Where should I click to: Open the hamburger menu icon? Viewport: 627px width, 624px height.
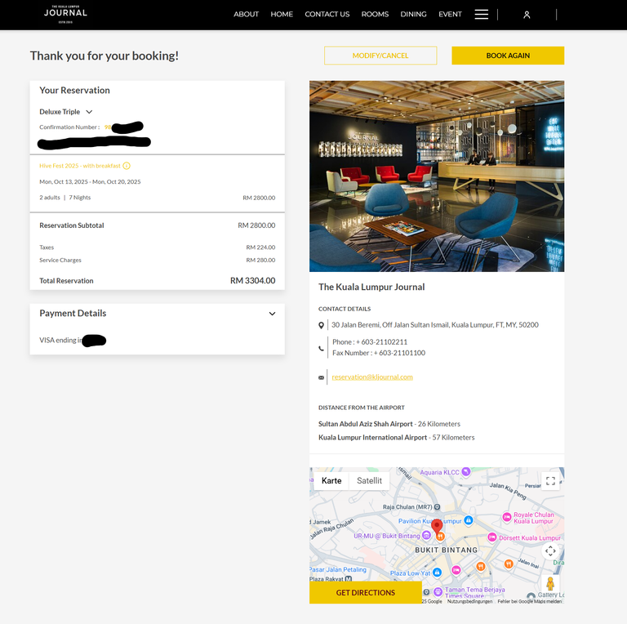click(x=481, y=15)
